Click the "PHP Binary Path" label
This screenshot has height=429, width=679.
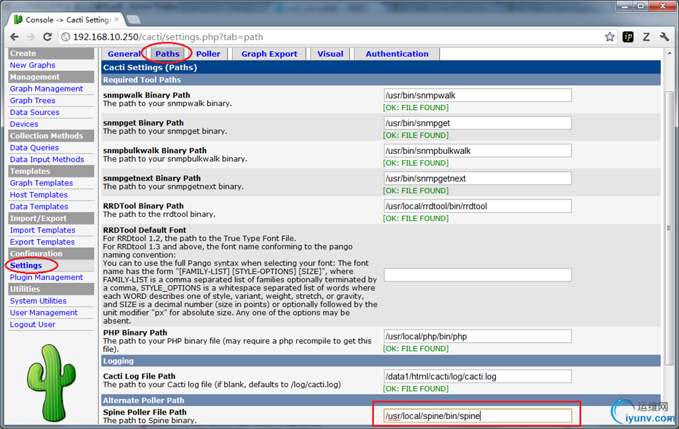click(x=135, y=332)
